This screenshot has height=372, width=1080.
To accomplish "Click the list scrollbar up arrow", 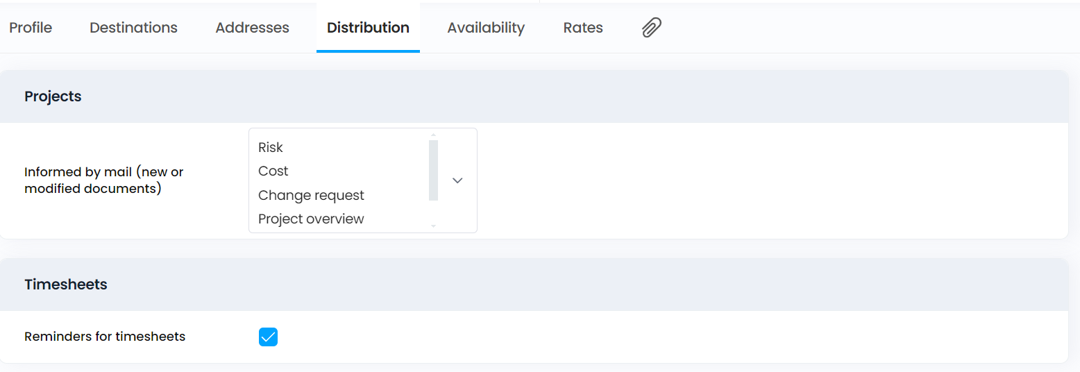I will click(x=433, y=135).
